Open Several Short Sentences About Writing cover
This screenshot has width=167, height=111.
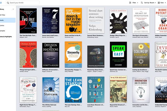click(x=96, y=20)
